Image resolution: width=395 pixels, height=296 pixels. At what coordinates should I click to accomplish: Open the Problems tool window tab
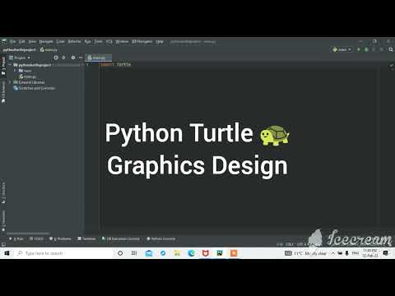pos(60,239)
